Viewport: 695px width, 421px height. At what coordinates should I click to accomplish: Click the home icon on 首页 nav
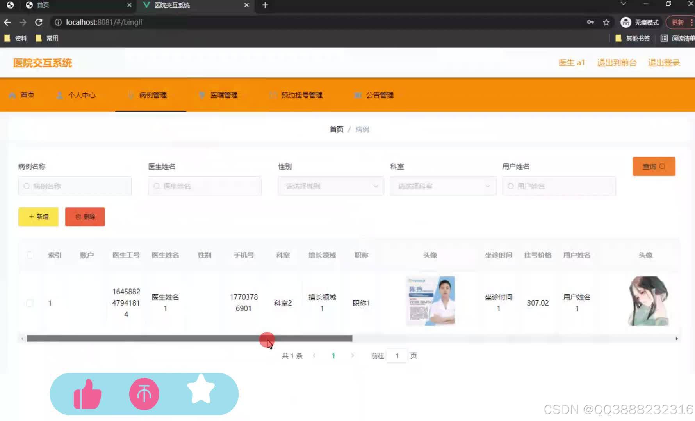[12, 95]
